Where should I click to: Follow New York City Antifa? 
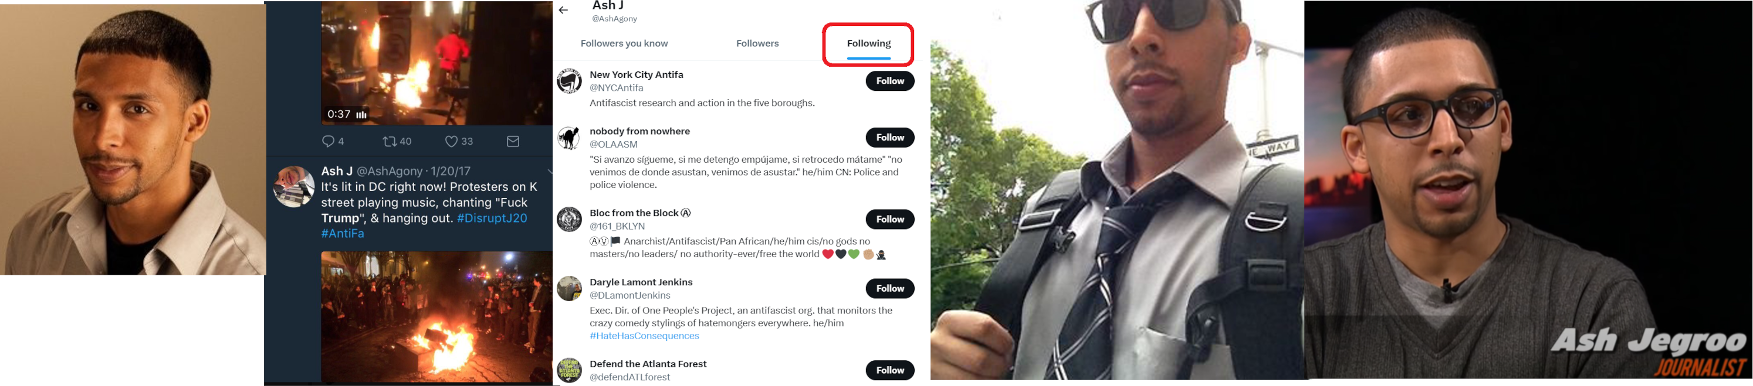889,81
